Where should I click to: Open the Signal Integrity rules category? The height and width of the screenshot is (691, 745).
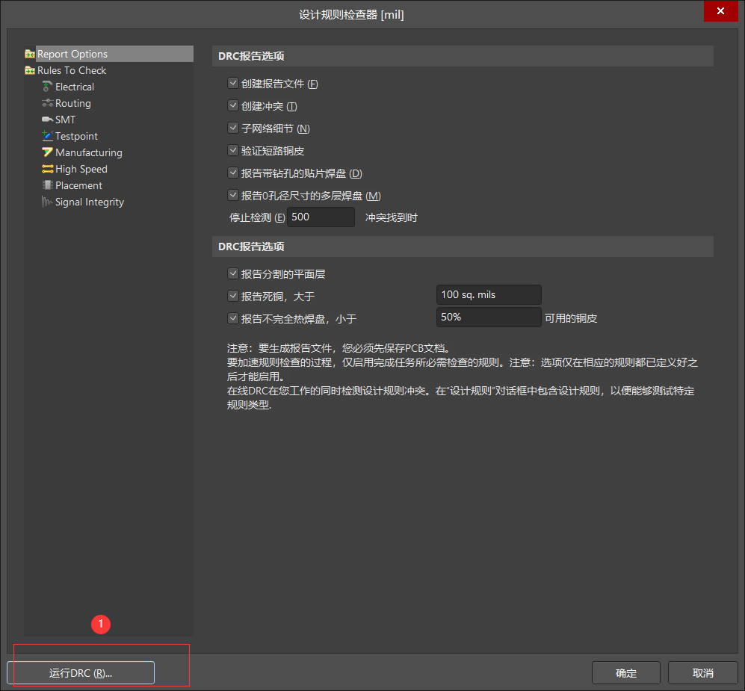point(90,202)
